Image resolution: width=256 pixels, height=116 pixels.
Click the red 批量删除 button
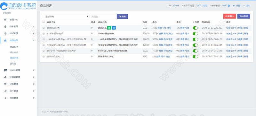tap(229, 16)
